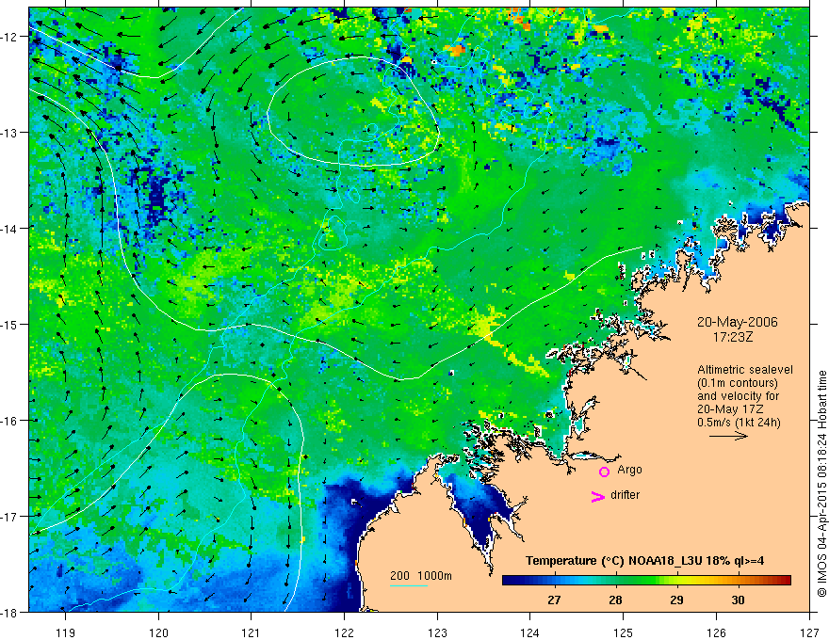
Task: Click the '0.5m/s (1kt 24h)' text
Action: click(739, 422)
